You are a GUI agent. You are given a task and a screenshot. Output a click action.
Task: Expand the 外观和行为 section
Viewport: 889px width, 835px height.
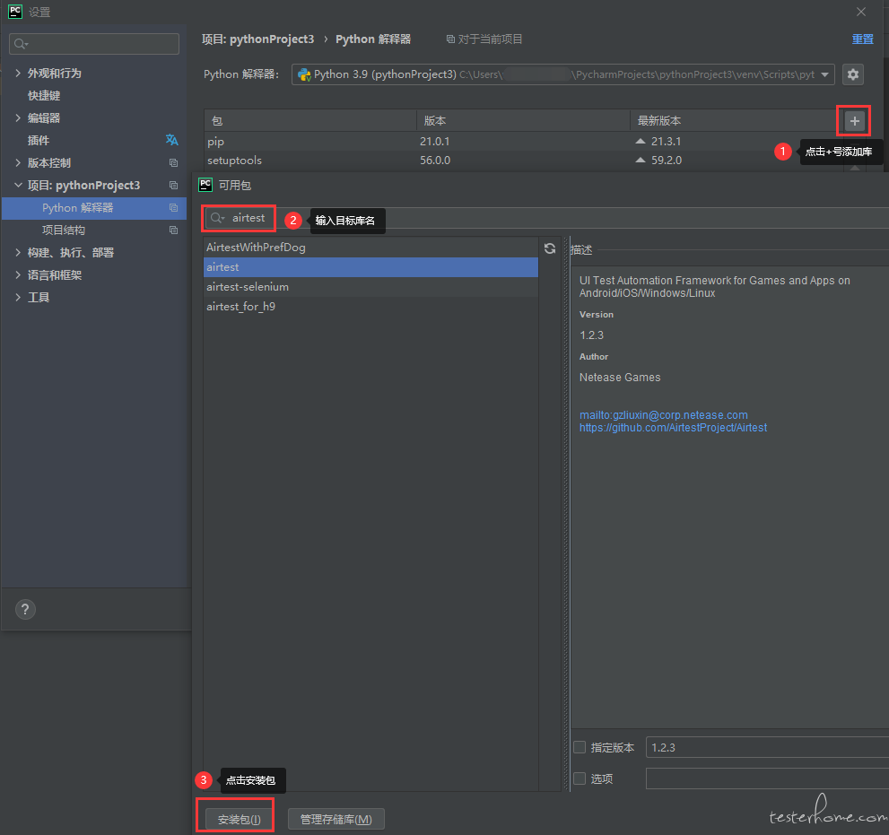pos(18,74)
